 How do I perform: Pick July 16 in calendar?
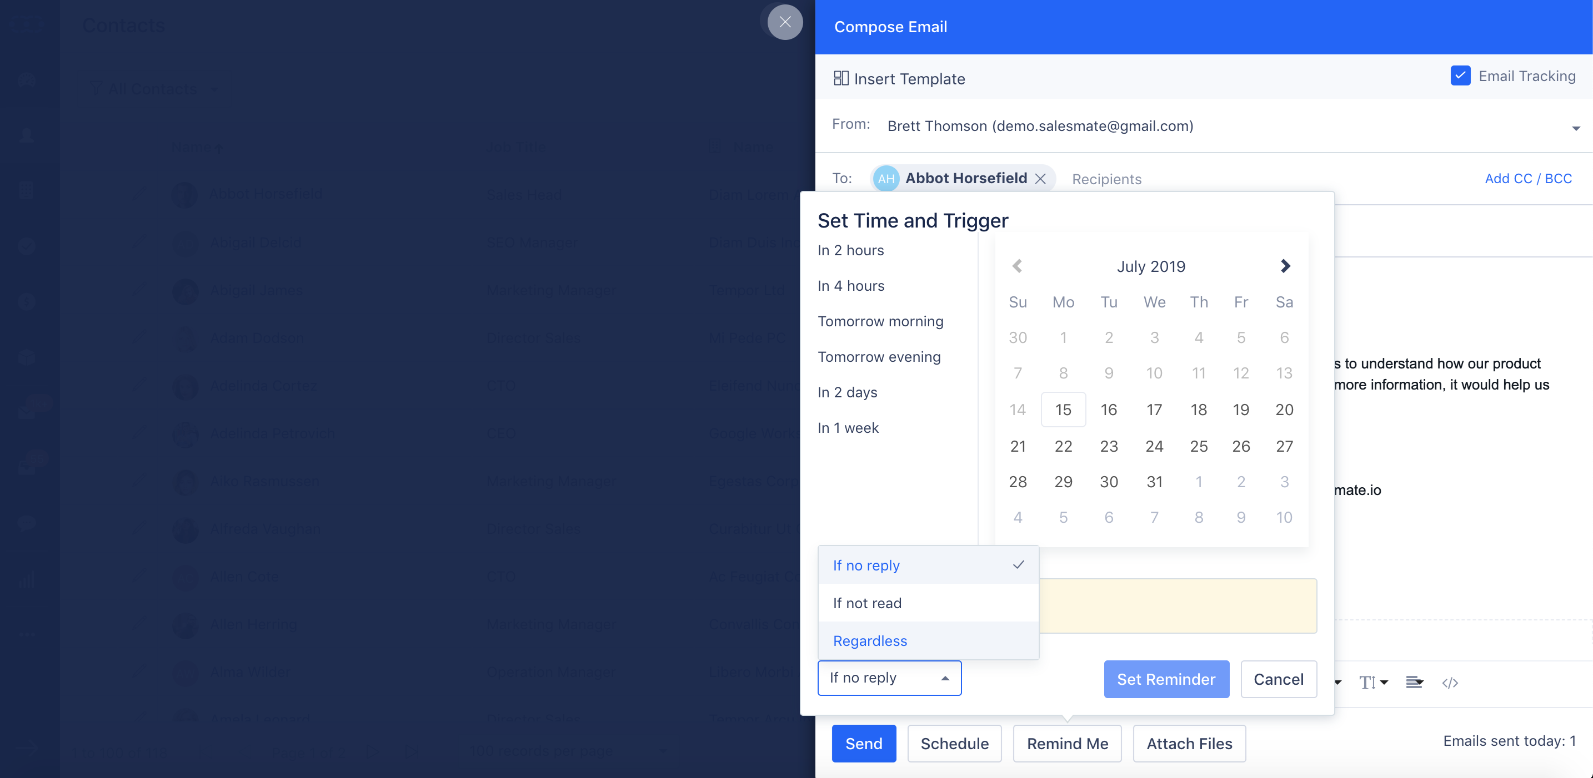click(x=1109, y=409)
